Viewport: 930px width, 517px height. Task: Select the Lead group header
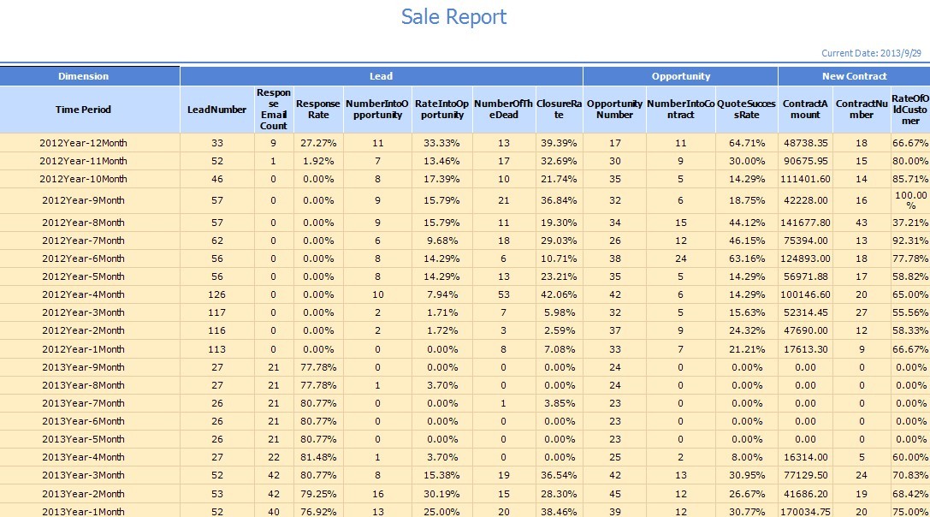[381, 76]
